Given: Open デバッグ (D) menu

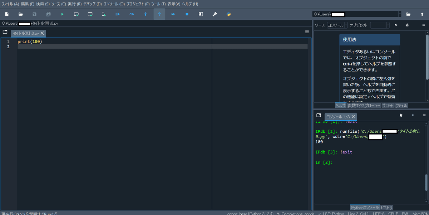Looking at the screenshot, I should (93, 4).
